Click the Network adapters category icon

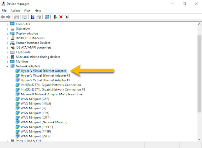[x=12, y=66]
